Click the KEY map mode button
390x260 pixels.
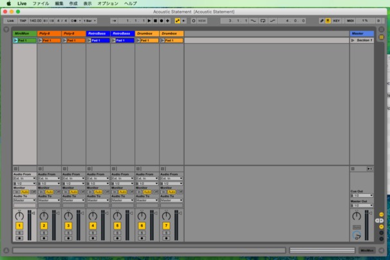pos(337,21)
